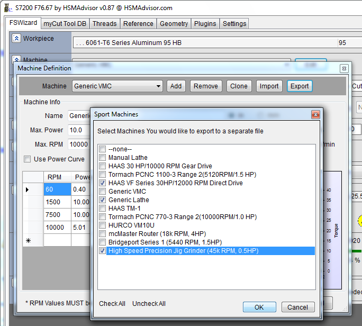
Task: Check the --none-- checkbox
Action: (x=102, y=149)
